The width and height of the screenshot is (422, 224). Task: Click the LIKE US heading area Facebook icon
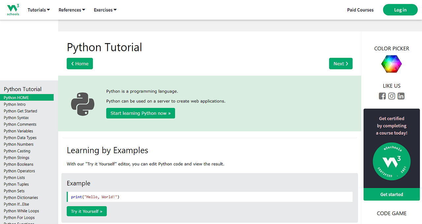point(382,96)
